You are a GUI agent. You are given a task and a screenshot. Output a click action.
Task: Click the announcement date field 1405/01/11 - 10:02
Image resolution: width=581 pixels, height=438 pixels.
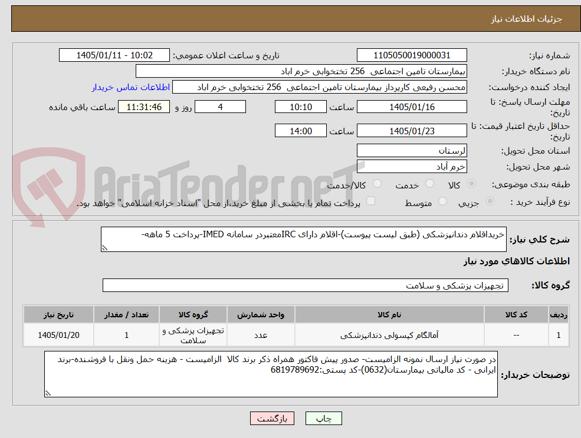pyautogui.click(x=114, y=55)
